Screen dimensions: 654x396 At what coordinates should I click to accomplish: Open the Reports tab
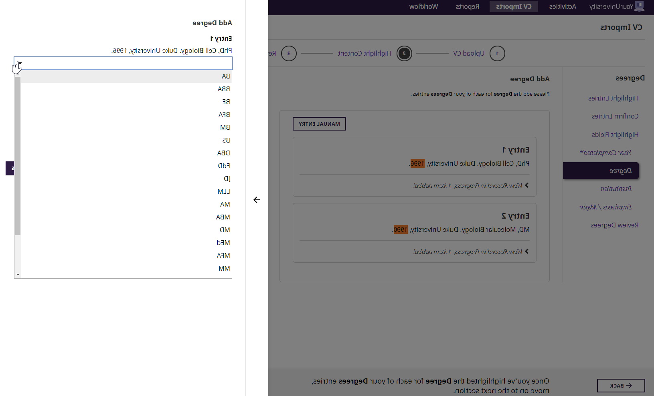pos(468,6)
